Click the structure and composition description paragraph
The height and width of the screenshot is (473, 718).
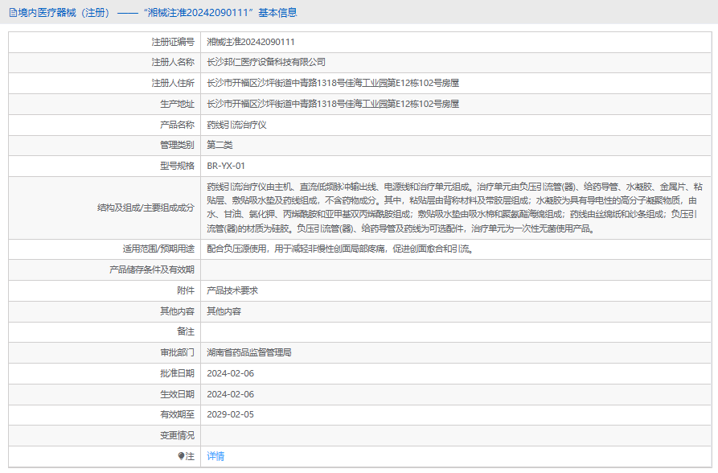(x=454, y=208)
